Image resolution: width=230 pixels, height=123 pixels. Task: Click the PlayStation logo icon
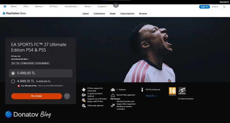pos(5,6)
